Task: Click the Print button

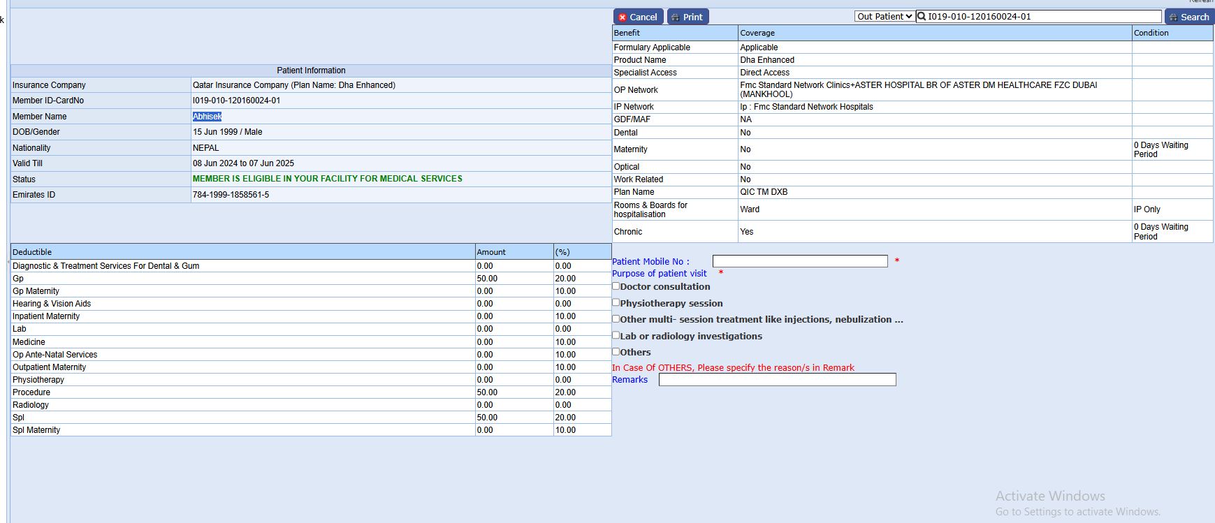Action: click(x=687, y=17)
